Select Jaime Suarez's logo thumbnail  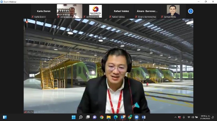coord(96,11)
